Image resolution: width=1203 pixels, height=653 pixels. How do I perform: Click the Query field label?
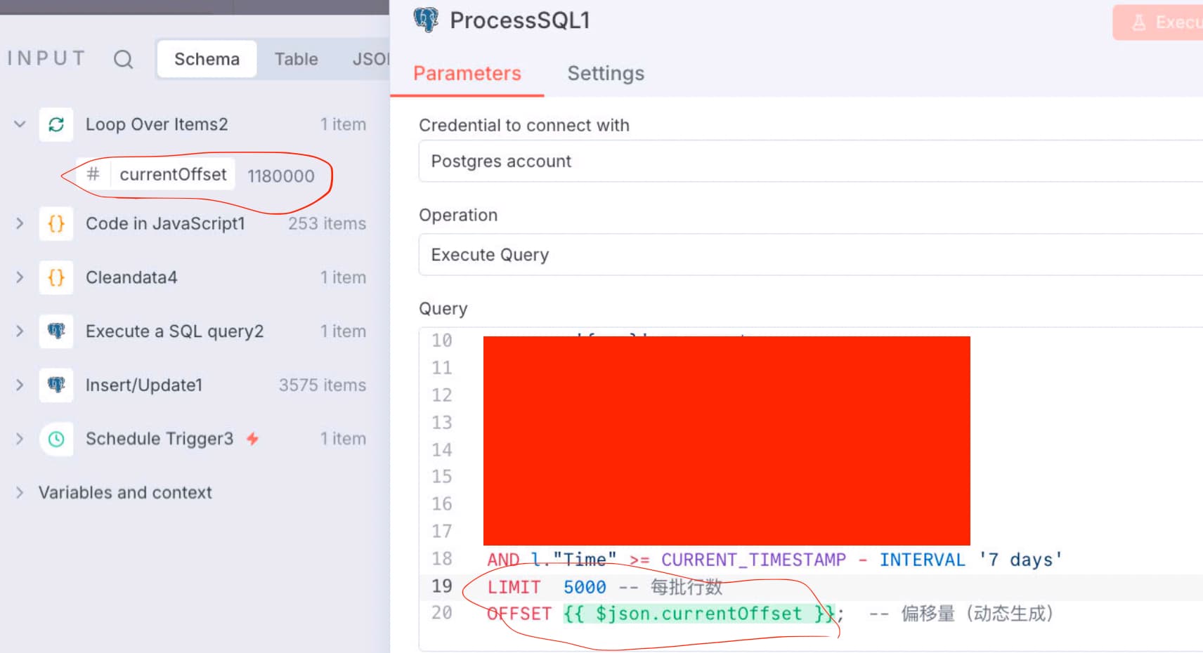click(443, 309)
